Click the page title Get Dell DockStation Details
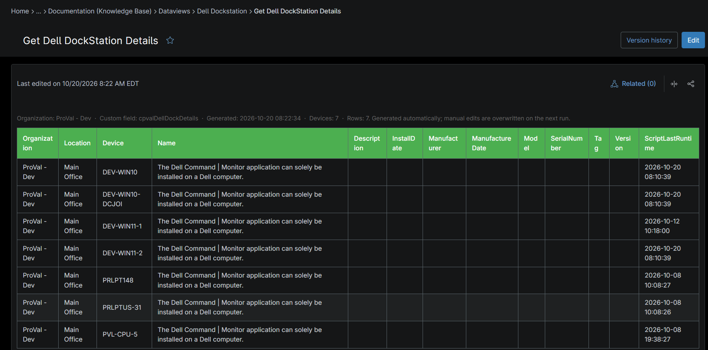 click(90, 41)
